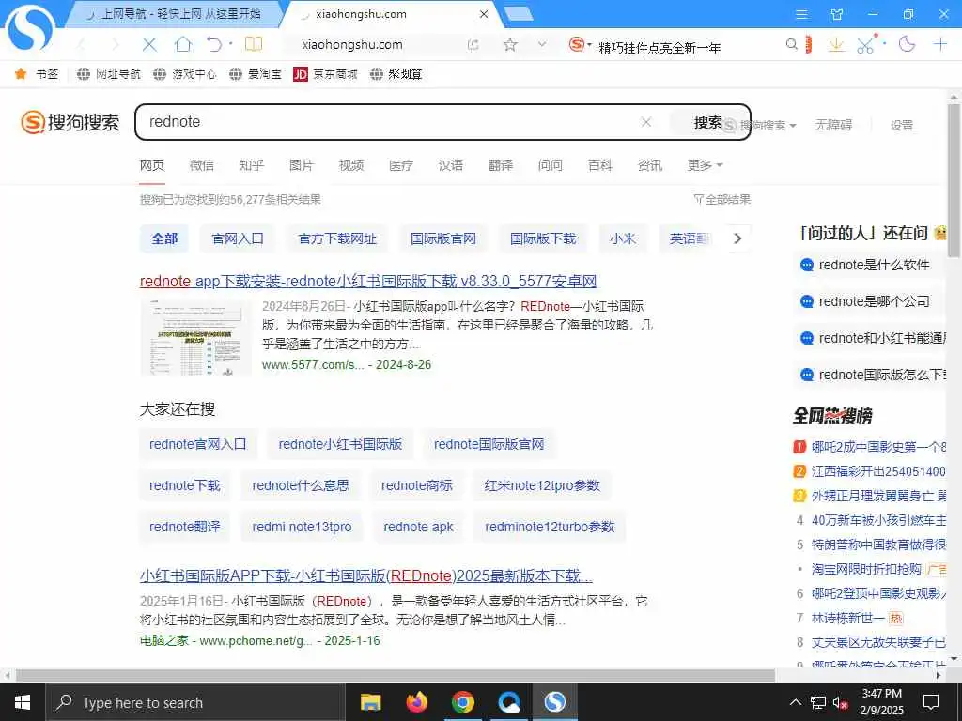Open the browser main menu icon

801,14
